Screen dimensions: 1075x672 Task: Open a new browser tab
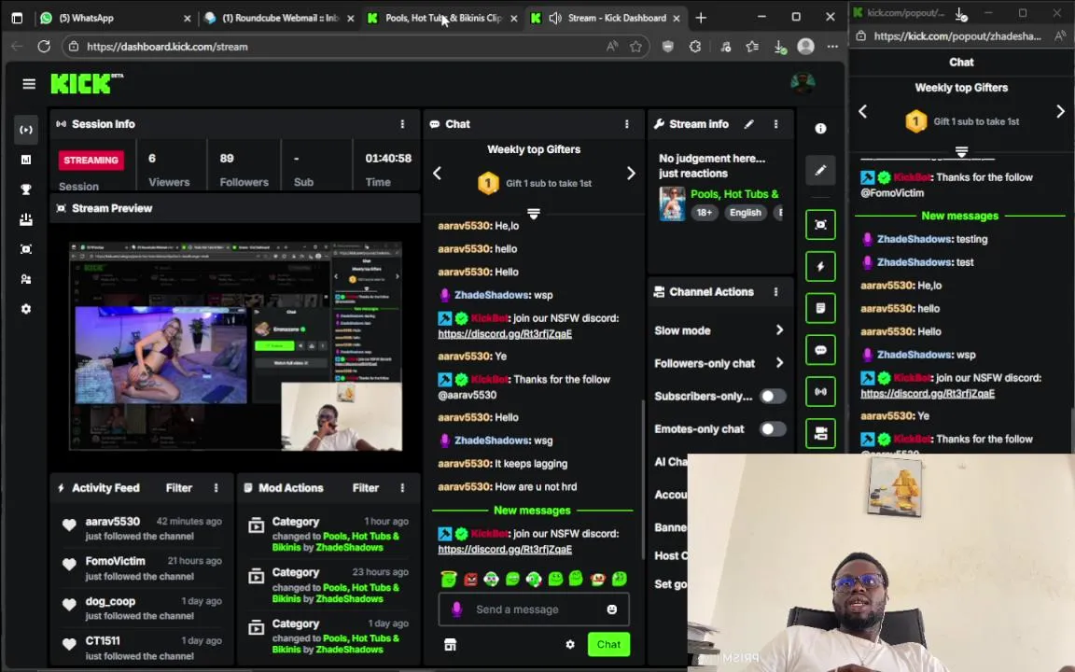pyautogui.click(x=701, y=19)
